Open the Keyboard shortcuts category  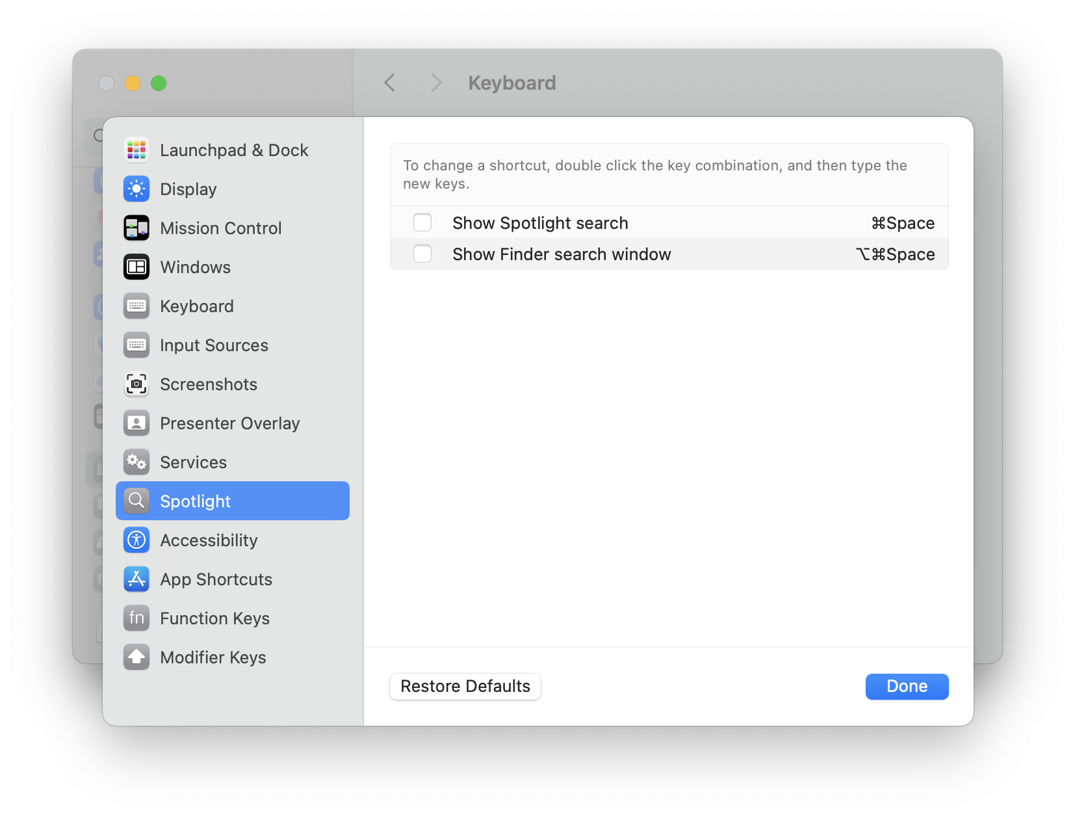coord(233,306)
